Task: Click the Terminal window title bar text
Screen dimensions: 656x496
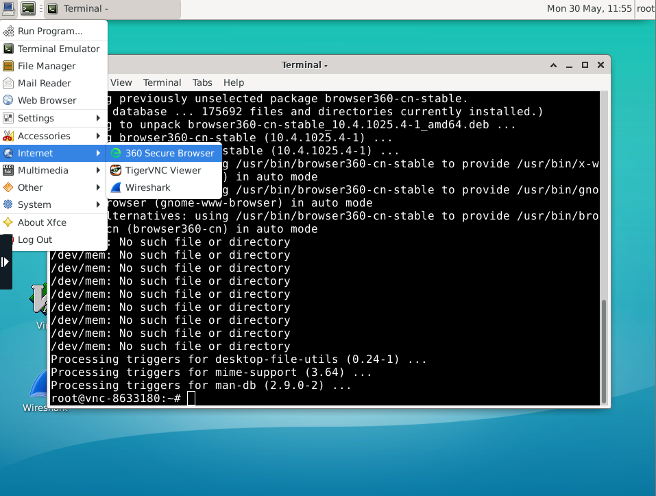Action: (304, 65)
